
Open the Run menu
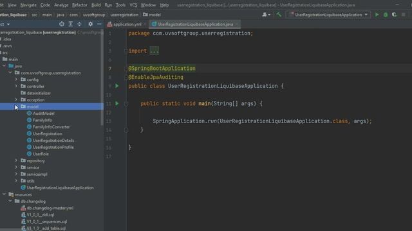[108, 5]
